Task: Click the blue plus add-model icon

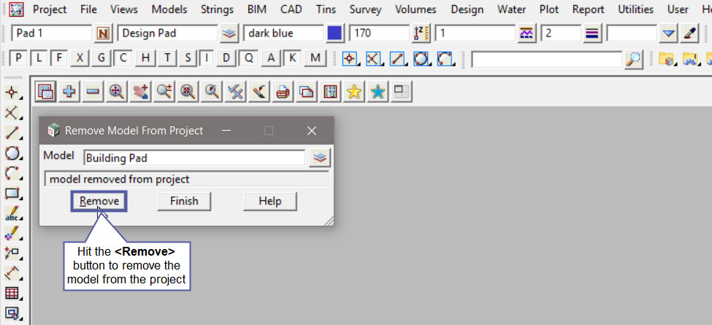Action: click(x=69, y=92)
